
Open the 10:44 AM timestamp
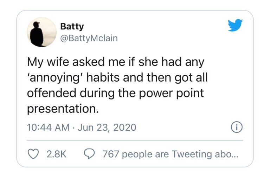pos(48,127)
